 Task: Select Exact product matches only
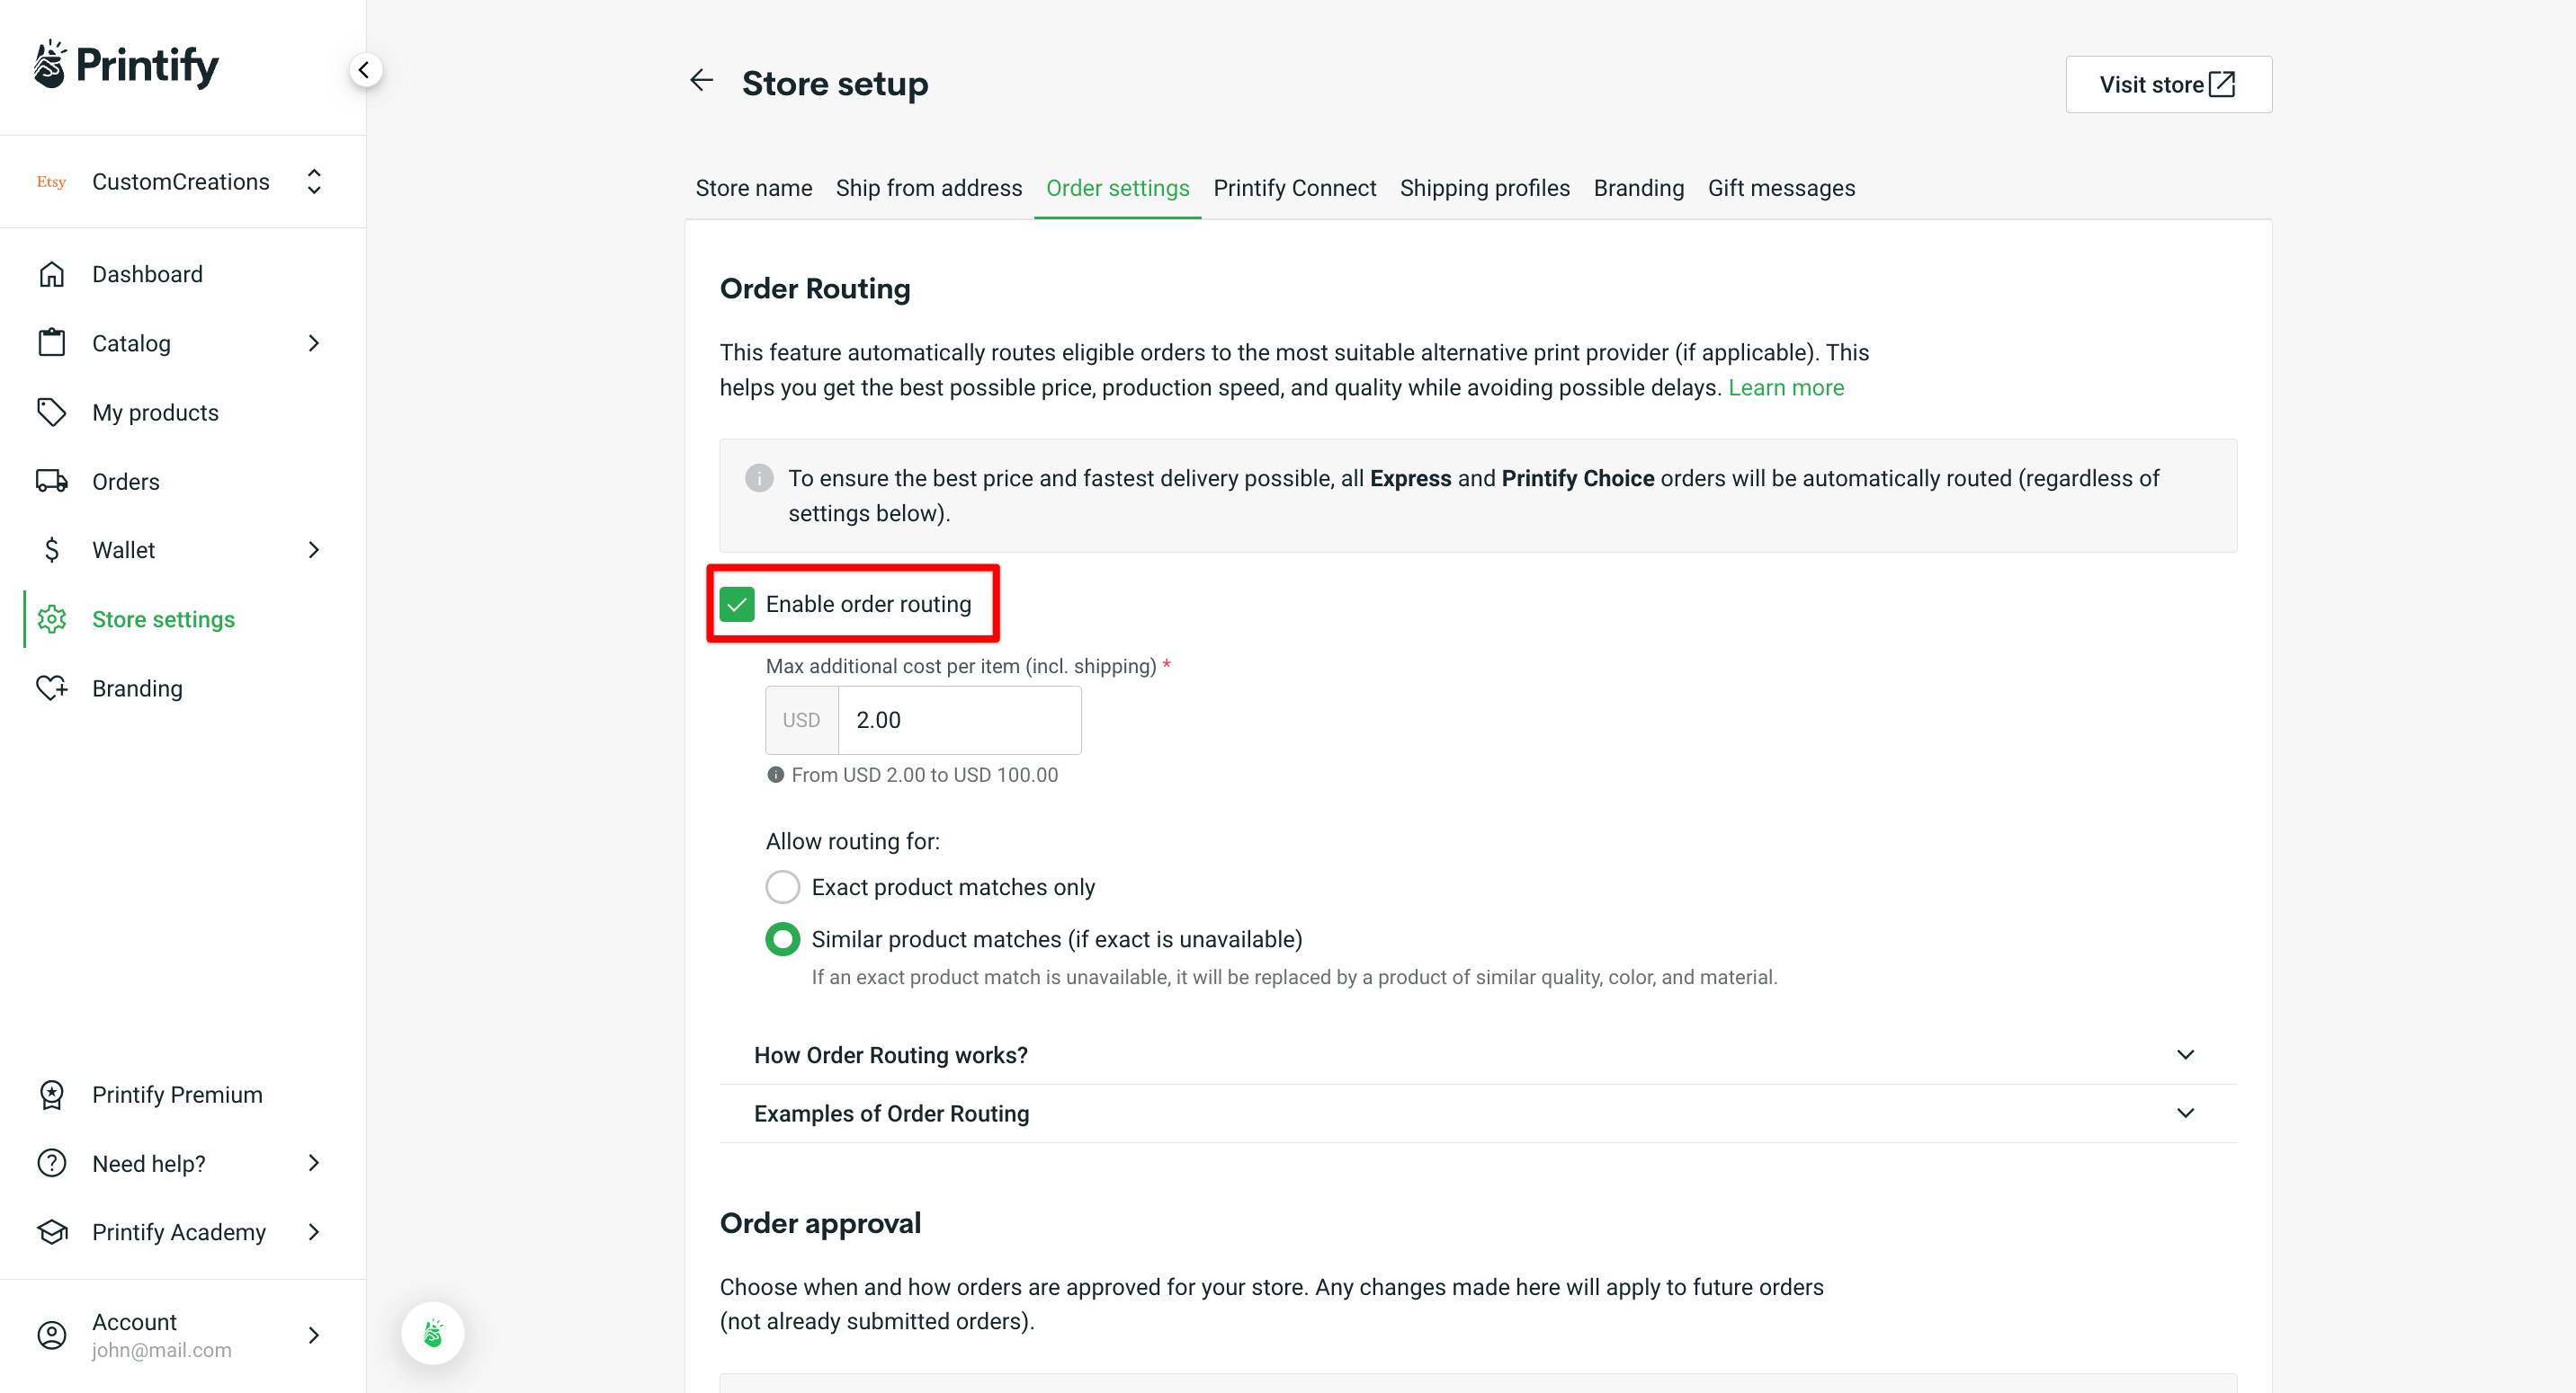click(x=782, y=886)
